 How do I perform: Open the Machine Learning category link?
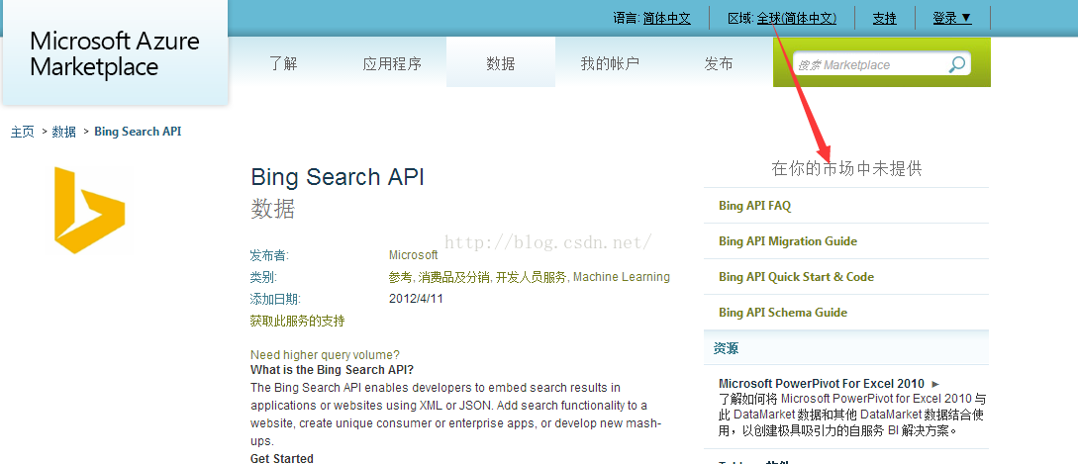pyautogui.click(x=622, y=277)
